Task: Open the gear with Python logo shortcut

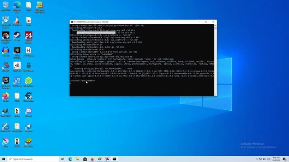Action: pyautogui.click(x=28, y=97)
